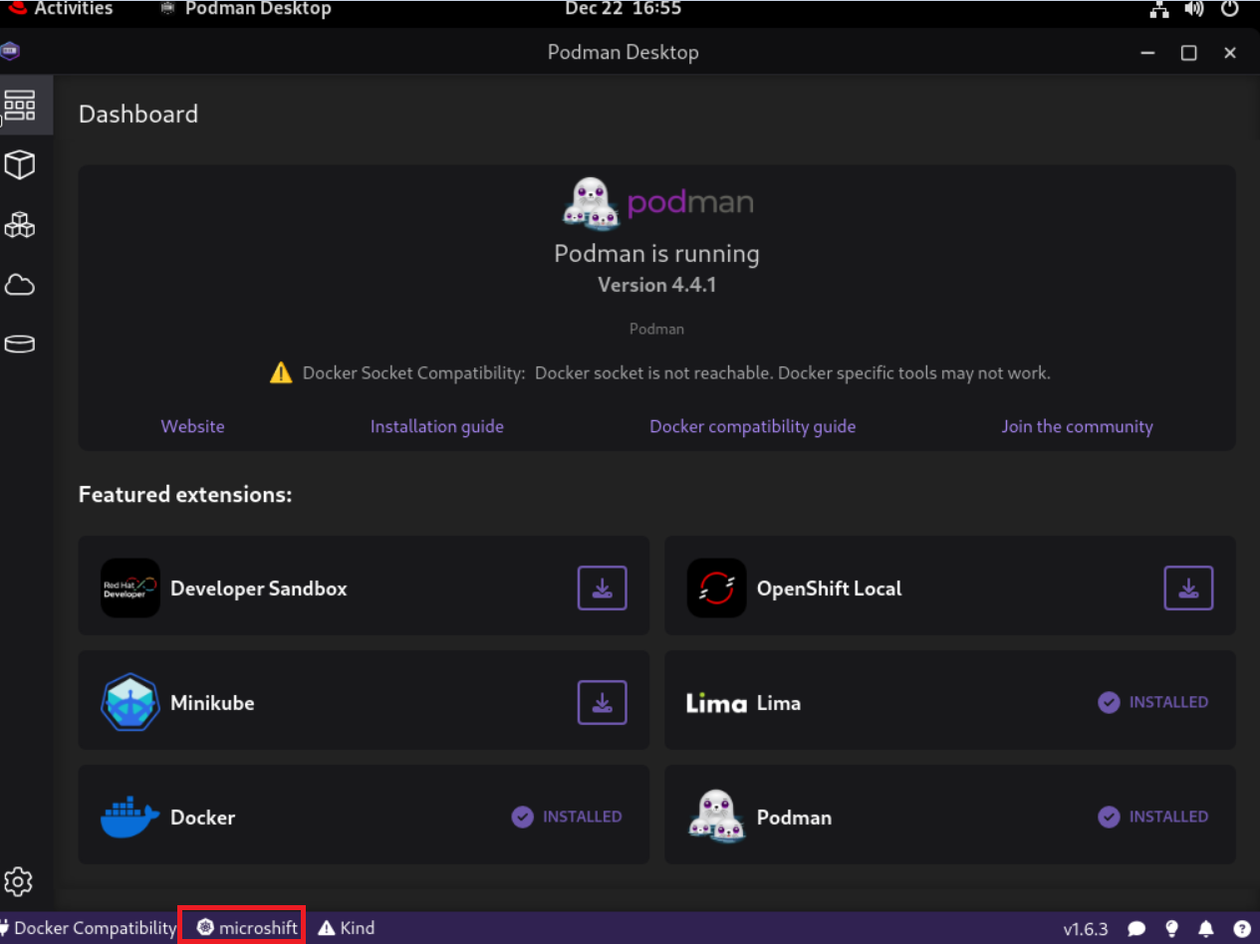
Task: Click Docker Compatibility in status bar
Action: pyautogui.click(x=88, y=928)
